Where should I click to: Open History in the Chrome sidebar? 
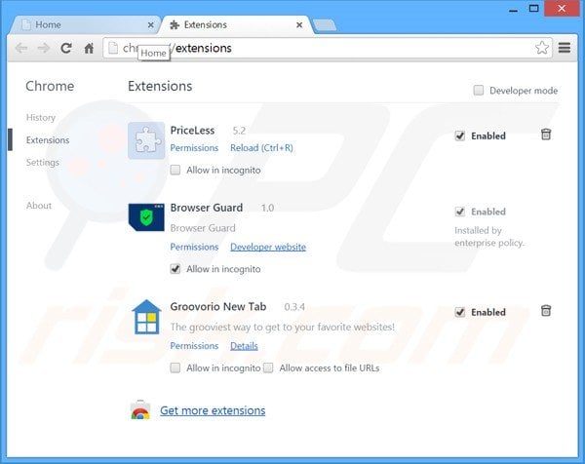point(41,118)
